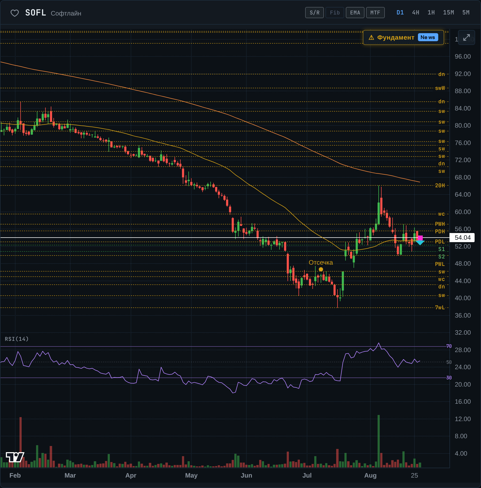
Task: Add SOFL to favorites with heart icon
Action: coord(15,13)
